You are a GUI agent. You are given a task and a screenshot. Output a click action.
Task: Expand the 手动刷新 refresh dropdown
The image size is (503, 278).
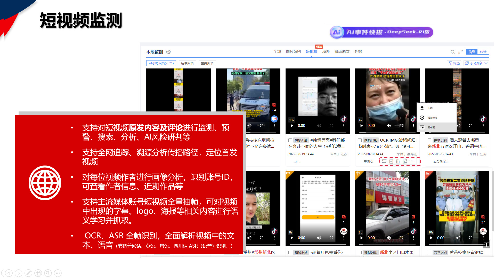(486, 63)
